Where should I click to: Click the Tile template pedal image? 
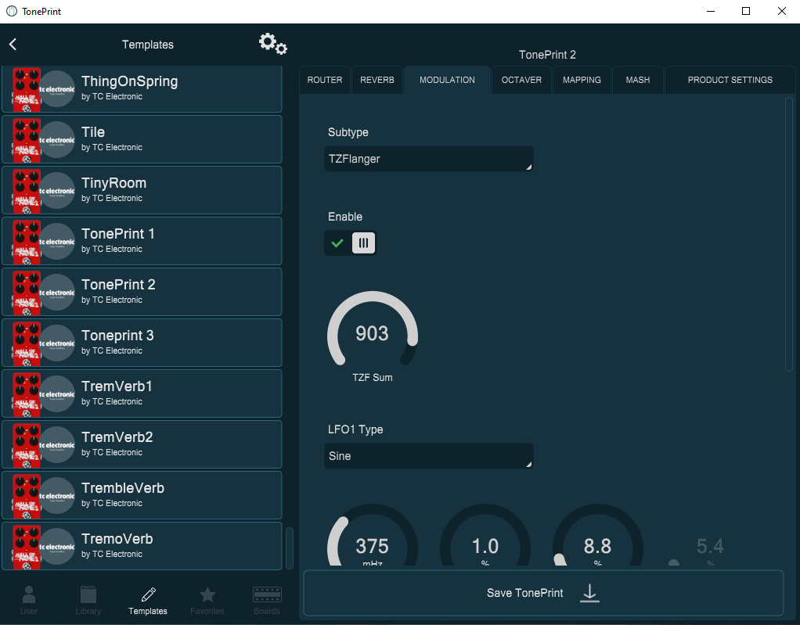tap(27, 140)
